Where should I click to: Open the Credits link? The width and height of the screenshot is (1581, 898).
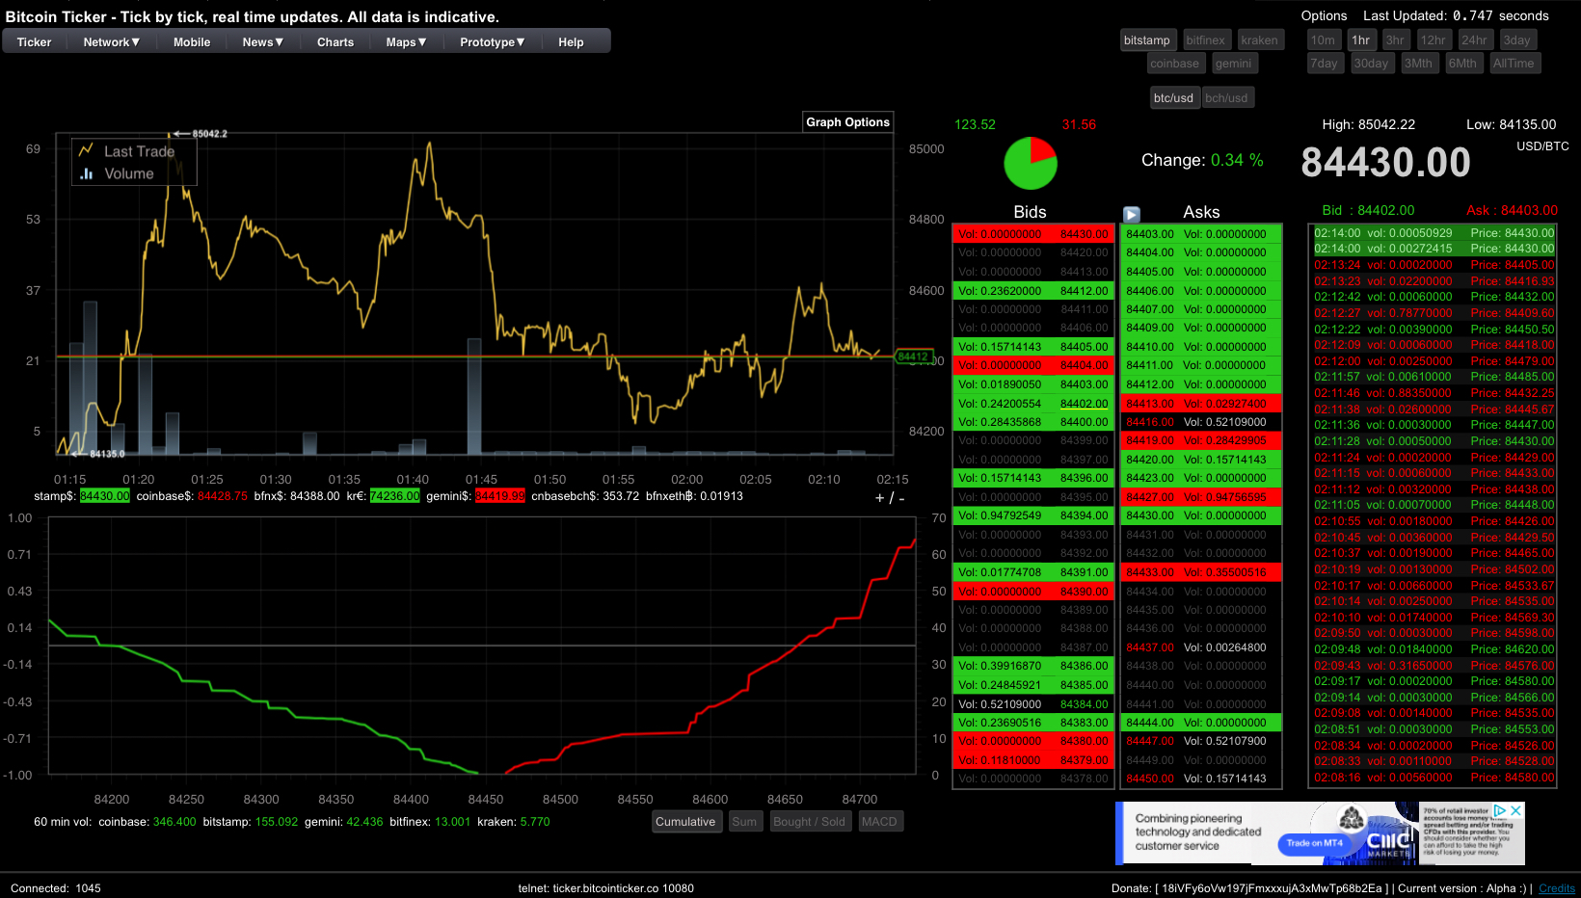(x=1557, y=888)
